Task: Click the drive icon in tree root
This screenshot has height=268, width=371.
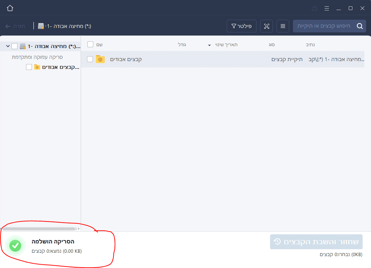Action: click(x=23, y=46)
